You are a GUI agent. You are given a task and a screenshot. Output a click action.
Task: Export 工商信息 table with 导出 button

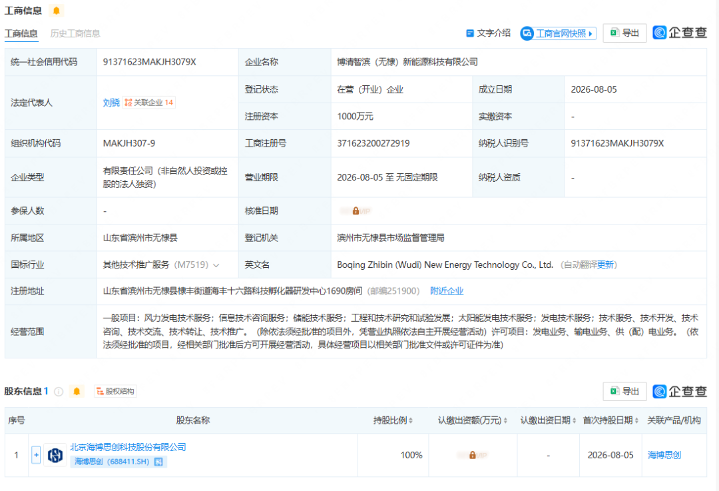click(624, 33)
